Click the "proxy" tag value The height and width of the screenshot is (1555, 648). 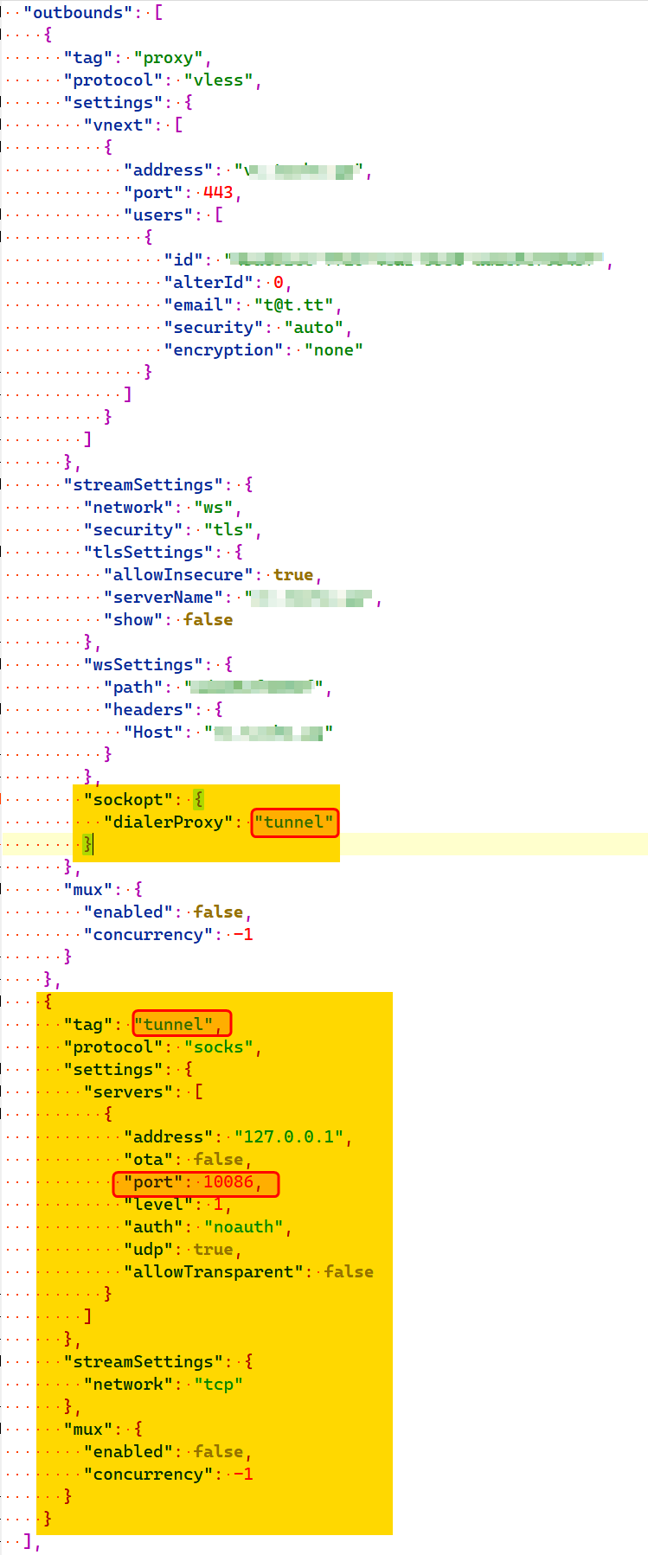[x=168, y=58]
